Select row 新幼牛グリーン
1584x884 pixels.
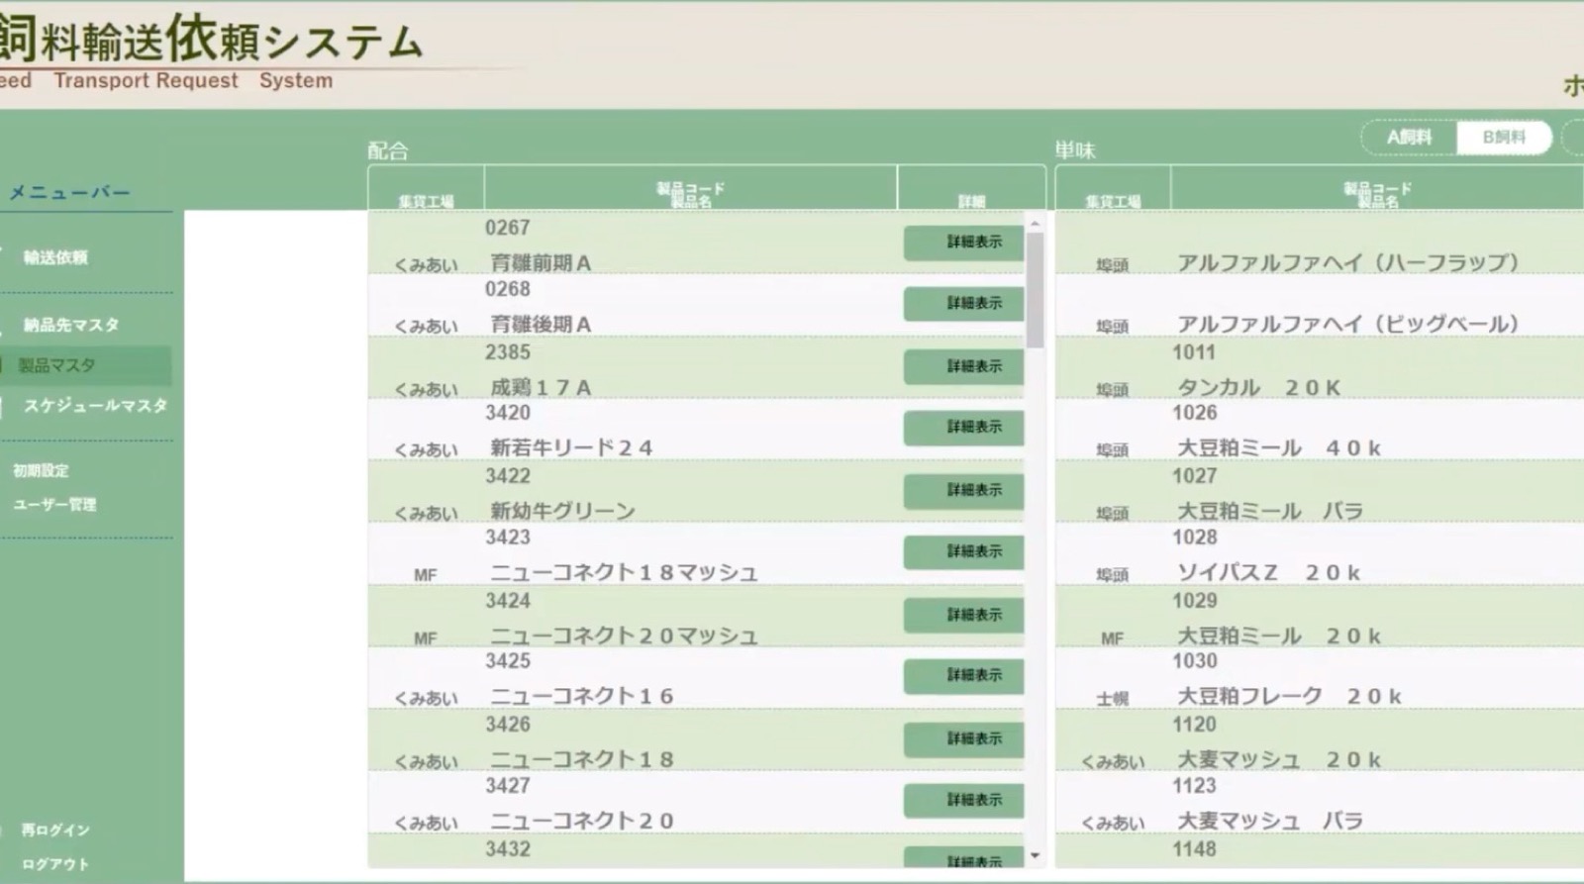[x=696, y=492]
